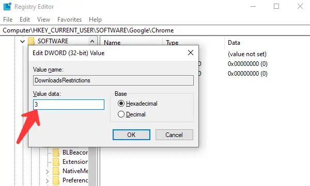Image resolution: width=310 pixels, height=186 pixels.
Task: Click the tree pane vertical scrollbar
Action: point(92,166)
